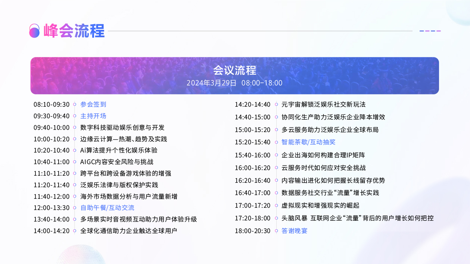Click the 峰会流程 title logo icon
470x264 pixels.
tap(34, 31)
